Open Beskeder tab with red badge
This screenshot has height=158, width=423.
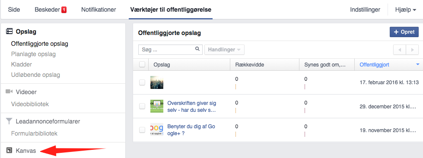click(51, 9)
